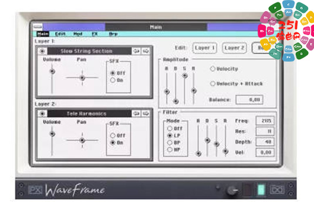Click the filter Vel value field

click(265, 153)
